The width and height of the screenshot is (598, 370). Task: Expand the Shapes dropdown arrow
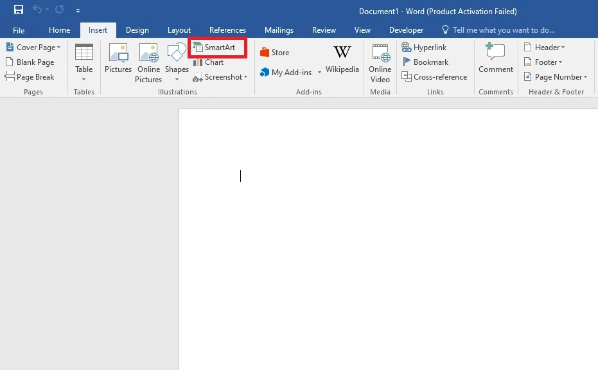point(177,80)
